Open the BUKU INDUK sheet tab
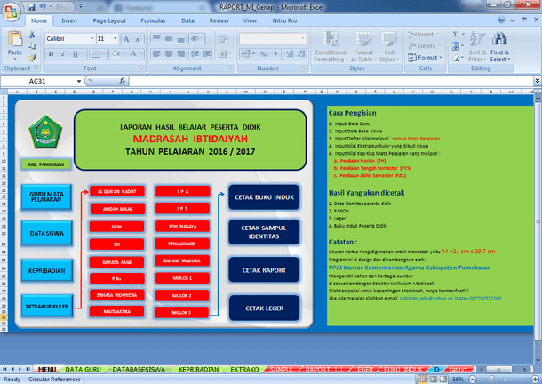 coord(403,370)
